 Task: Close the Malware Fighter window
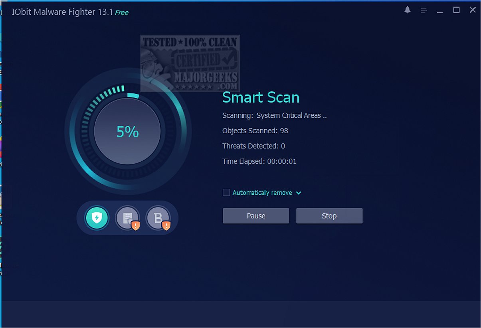point(473,10)
